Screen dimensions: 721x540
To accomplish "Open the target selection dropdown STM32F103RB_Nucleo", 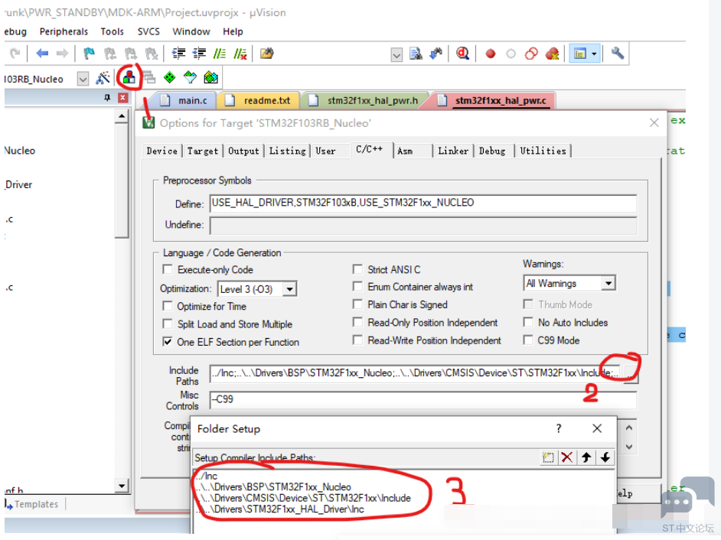I will point(82,79).
